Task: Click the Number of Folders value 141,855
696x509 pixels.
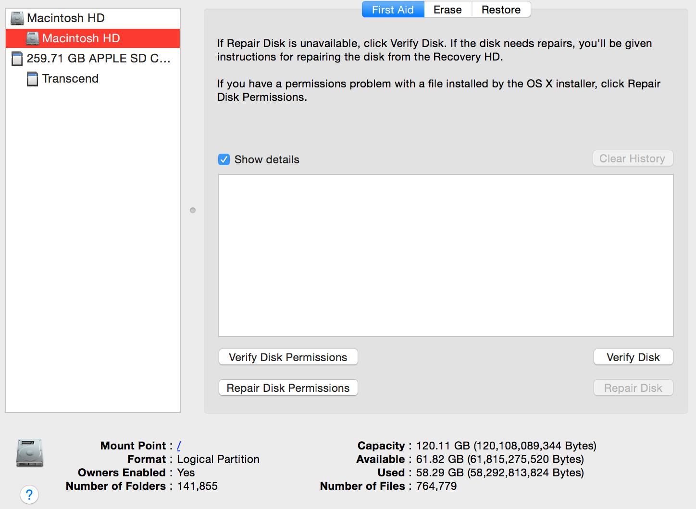Action: tap(198, 486)
